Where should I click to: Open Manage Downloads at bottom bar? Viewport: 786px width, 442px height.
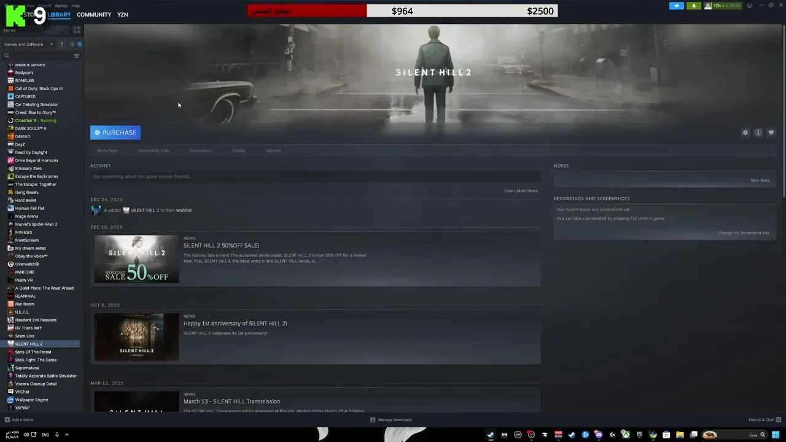pyautogui.click(x=391, y=420)
